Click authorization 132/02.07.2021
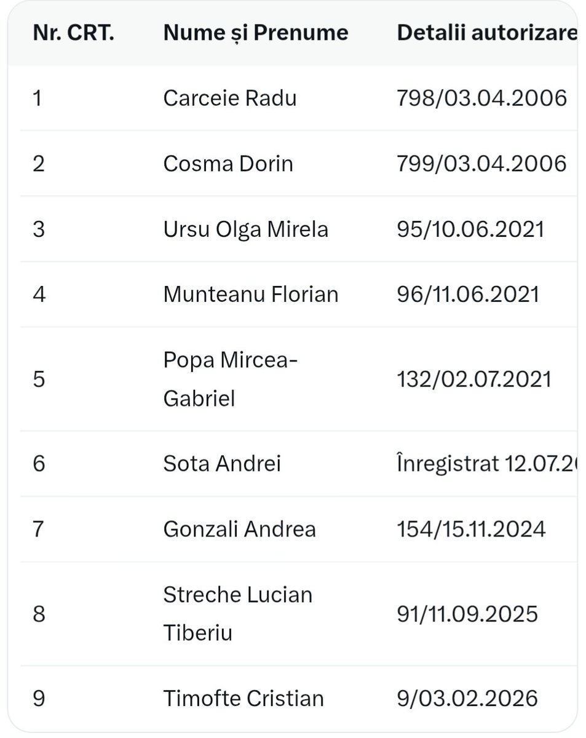Viewport: 586px width, 738px height. pyautogui.click(x=474, y=379)
